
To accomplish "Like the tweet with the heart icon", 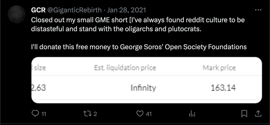I will point(140,114).
